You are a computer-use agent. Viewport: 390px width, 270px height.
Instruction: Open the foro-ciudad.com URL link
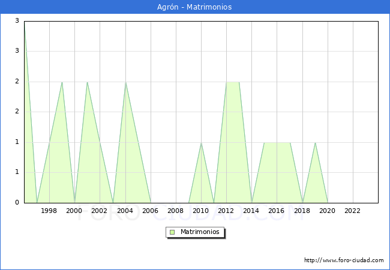tap(344, 260)
